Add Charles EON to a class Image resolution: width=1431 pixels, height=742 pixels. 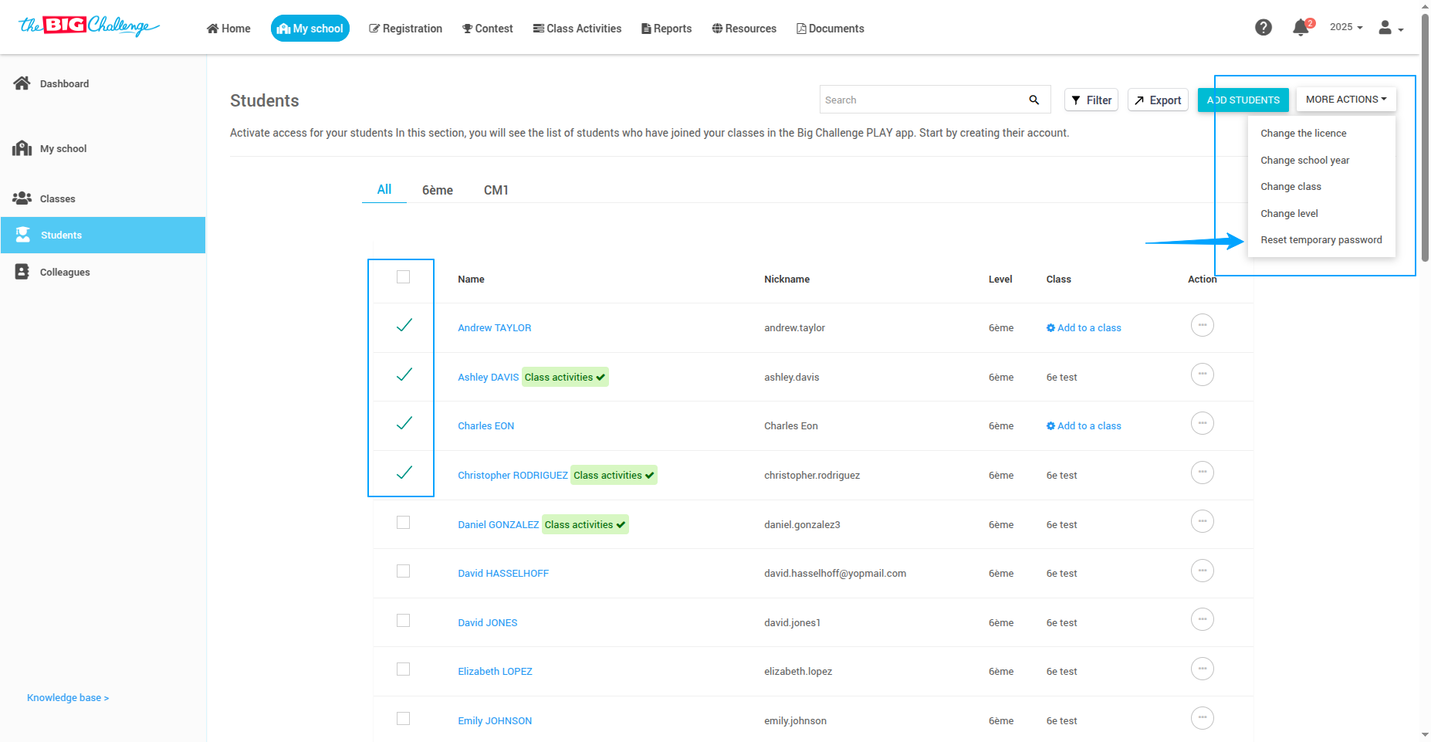pyautogui.click(x=1084, y=426)
